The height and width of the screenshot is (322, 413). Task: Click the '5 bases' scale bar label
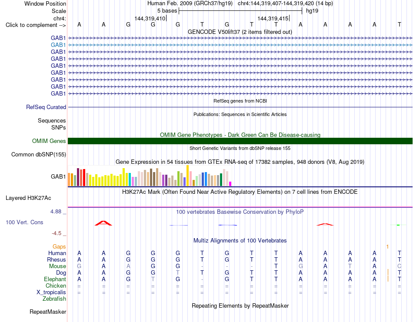[167, 11]
